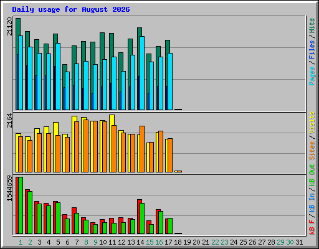The image size is (319, 249).
Task: Click day label 15 on x-axis
Action: [x=150, y=242]
